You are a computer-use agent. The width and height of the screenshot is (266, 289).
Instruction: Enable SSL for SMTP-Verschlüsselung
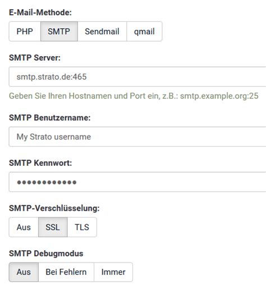coord(53,227)
